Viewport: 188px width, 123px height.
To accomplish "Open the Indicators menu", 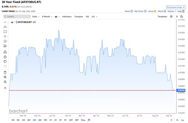I will coord(67,17).
